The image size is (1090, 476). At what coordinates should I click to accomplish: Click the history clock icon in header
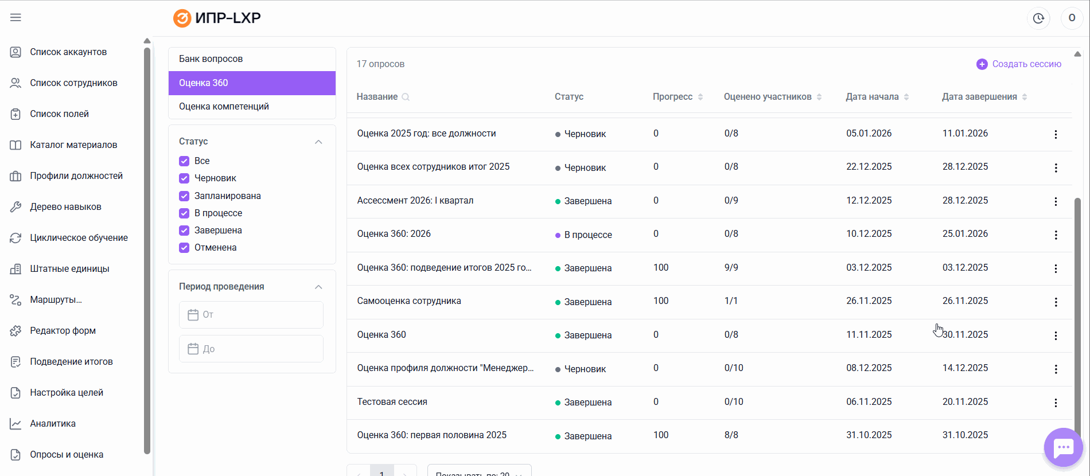click(1038, 18)
